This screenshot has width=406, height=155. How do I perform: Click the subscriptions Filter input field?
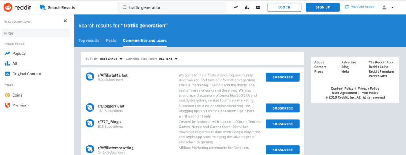[36, 33]
